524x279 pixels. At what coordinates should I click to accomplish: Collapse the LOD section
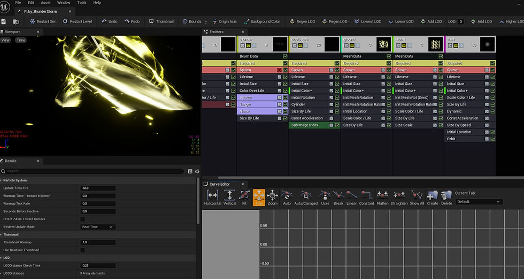pyautogui.click(x=1, y=258)
